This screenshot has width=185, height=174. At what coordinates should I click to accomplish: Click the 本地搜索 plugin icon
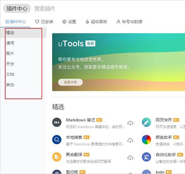57,140
